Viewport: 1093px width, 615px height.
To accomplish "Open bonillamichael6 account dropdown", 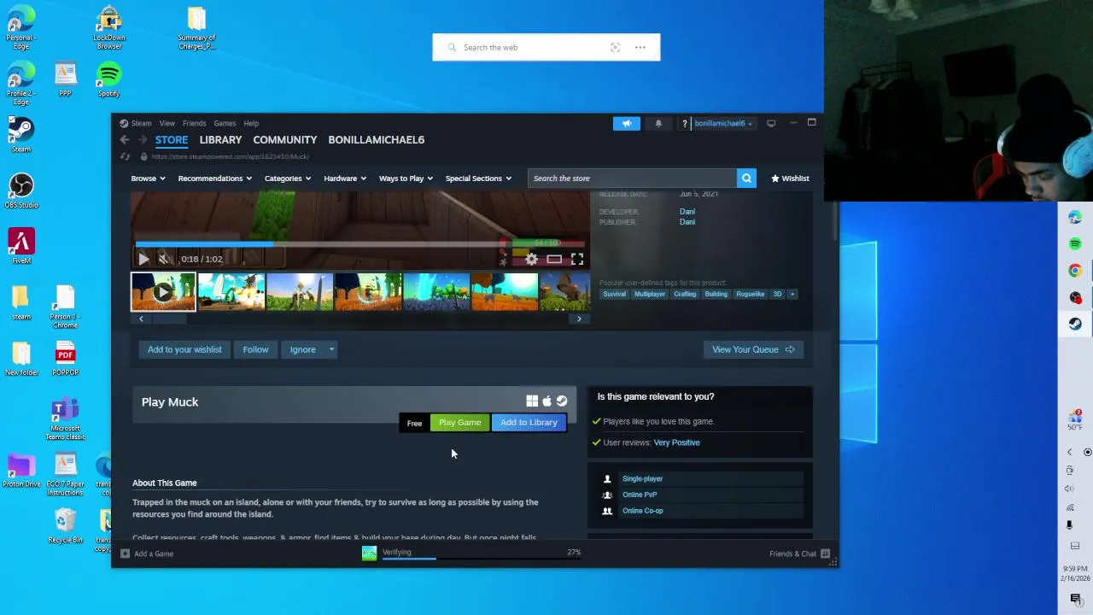I will [x=724, y=124].
